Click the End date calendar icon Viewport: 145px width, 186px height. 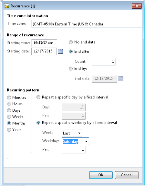pos(121,79)
